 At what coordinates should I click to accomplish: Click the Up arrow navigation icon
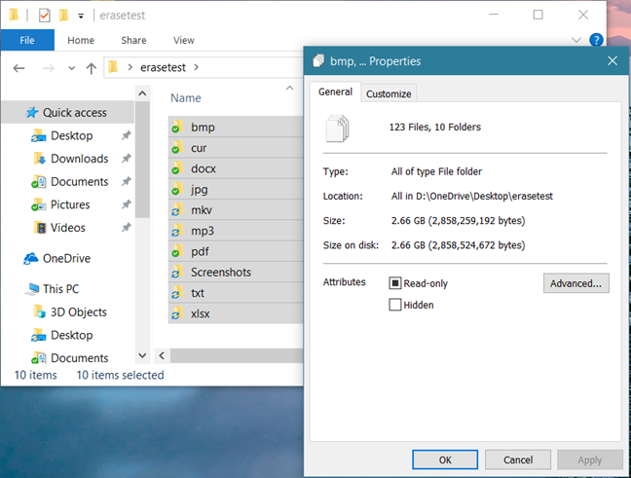coord(92,68)
